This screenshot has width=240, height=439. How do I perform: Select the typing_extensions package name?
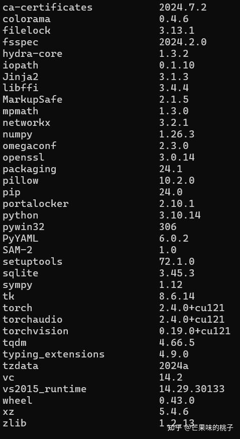54,354
